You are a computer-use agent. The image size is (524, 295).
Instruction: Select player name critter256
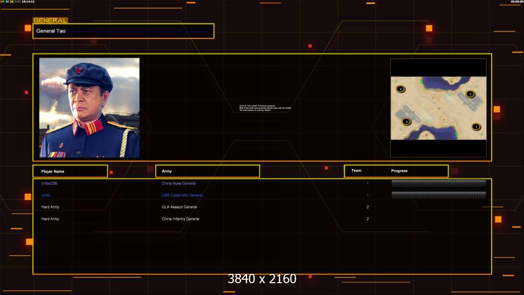[49, 183]
